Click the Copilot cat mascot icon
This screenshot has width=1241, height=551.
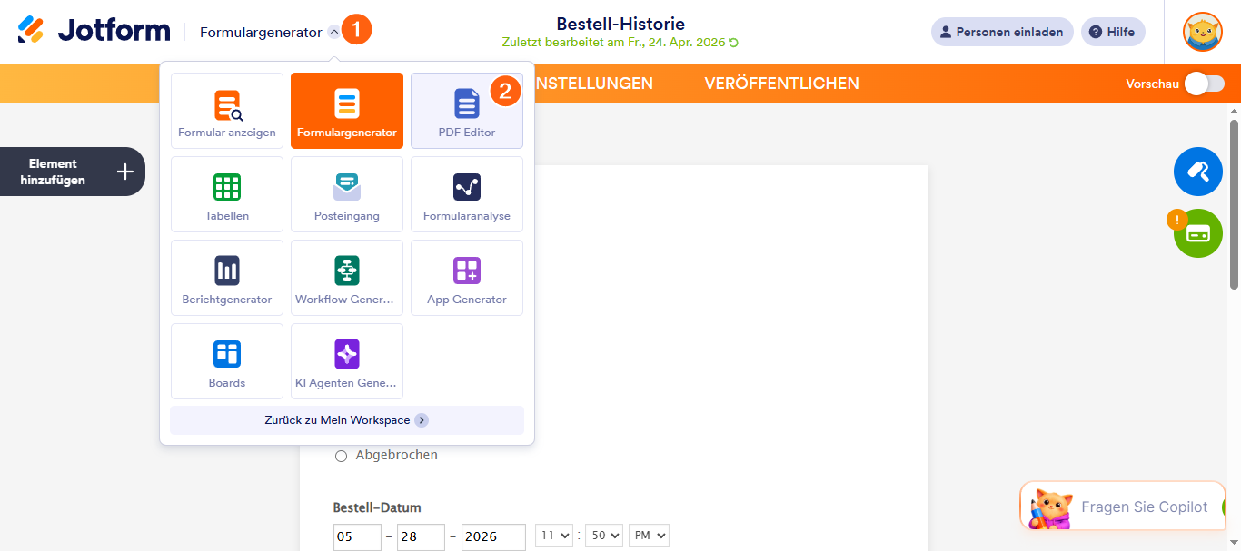click(x=1049, y=507)
